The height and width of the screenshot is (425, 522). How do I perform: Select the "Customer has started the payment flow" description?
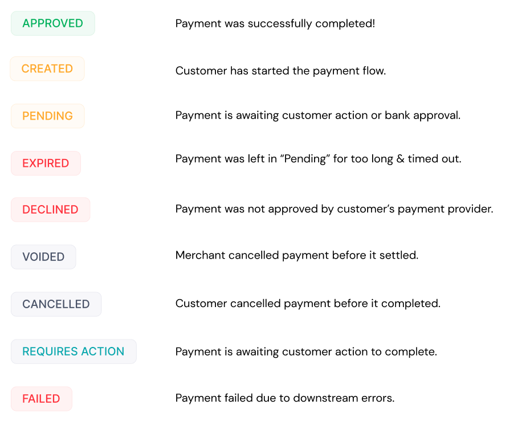[280, 71]
